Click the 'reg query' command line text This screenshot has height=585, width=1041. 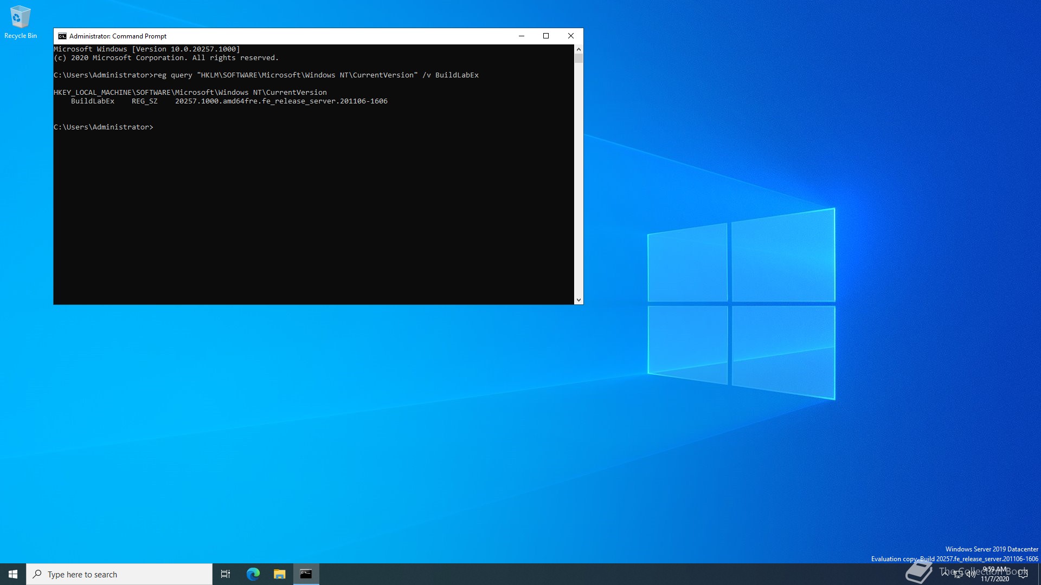click(x=316, y=75)
